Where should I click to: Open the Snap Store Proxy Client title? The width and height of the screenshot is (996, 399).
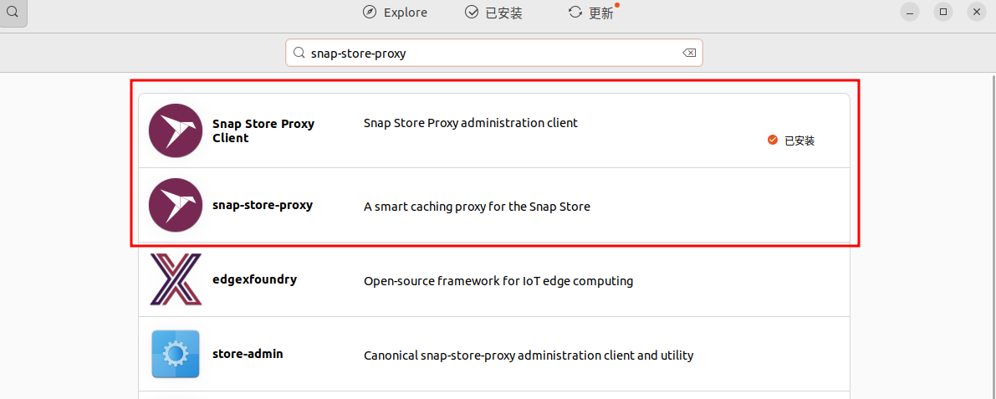tap(263, 130)
